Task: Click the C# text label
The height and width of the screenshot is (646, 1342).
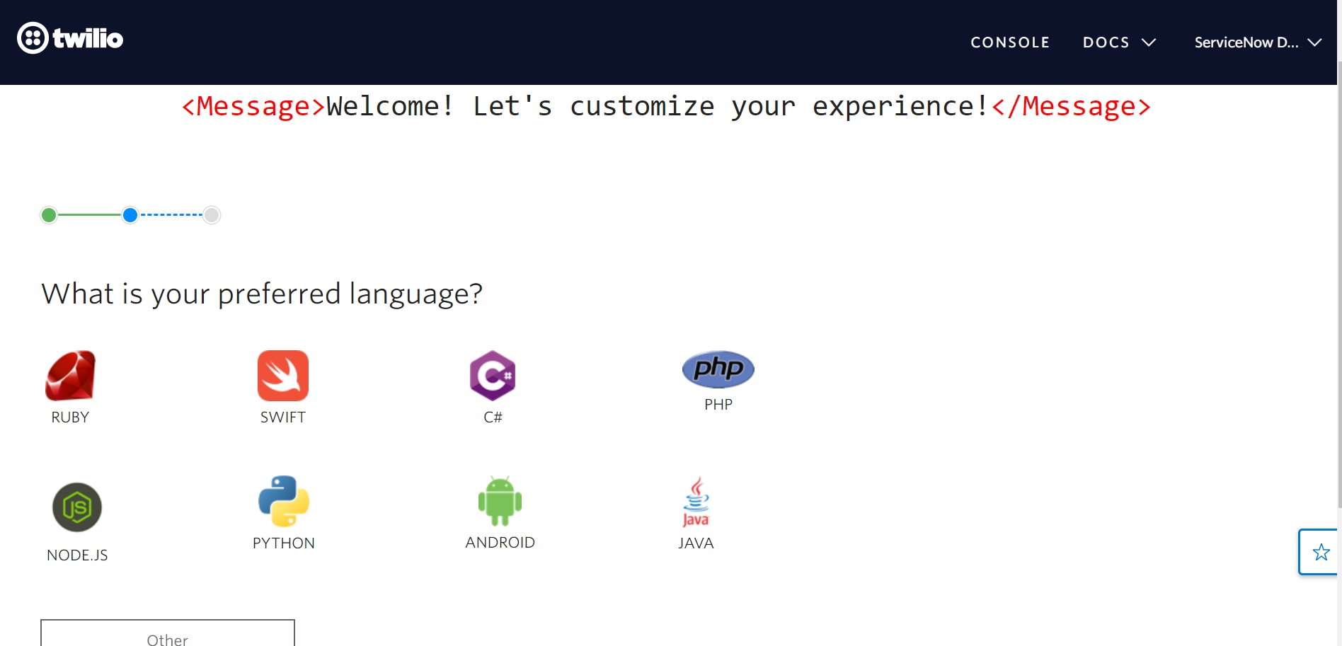Action: (x=493, y=417)
